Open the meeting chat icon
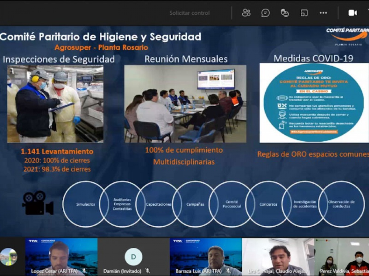The height and width of the screenshot is (276, 369). tap(265, 13)
